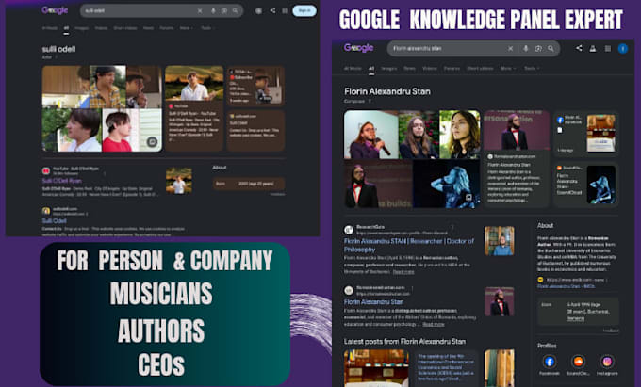Screen dimensions: 641x387
Task: Share the sulli odell results page
Action: pos(272,10)
